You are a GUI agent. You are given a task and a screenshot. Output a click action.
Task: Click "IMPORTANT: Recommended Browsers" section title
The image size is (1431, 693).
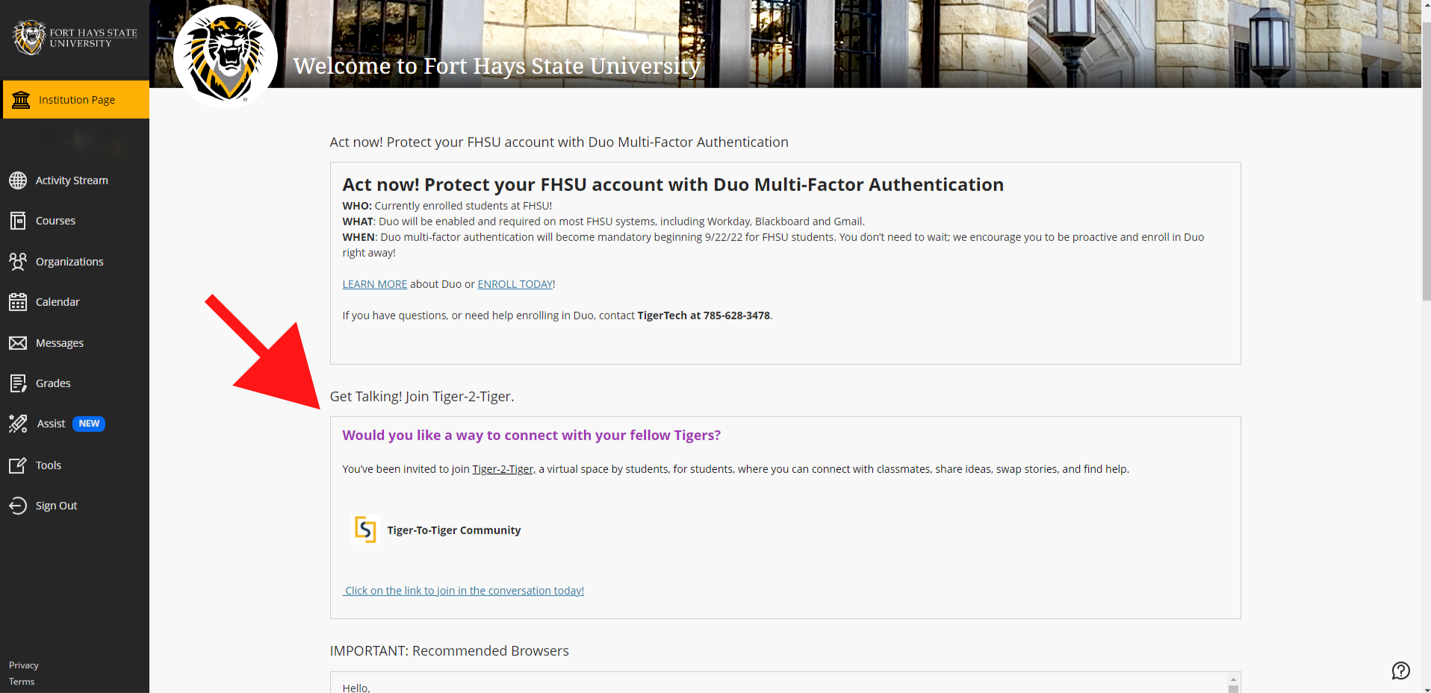click(x=450, y=651)
